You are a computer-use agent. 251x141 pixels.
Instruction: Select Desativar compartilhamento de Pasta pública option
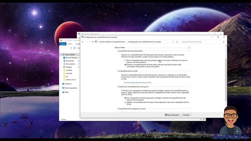pos(125,65)
